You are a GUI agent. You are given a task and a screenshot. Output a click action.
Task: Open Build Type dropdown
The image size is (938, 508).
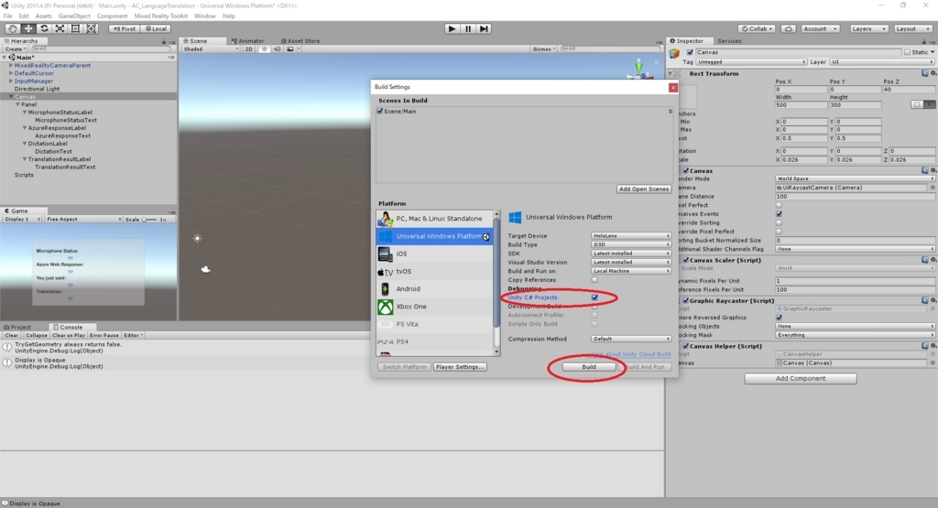(x=630, y=244)
